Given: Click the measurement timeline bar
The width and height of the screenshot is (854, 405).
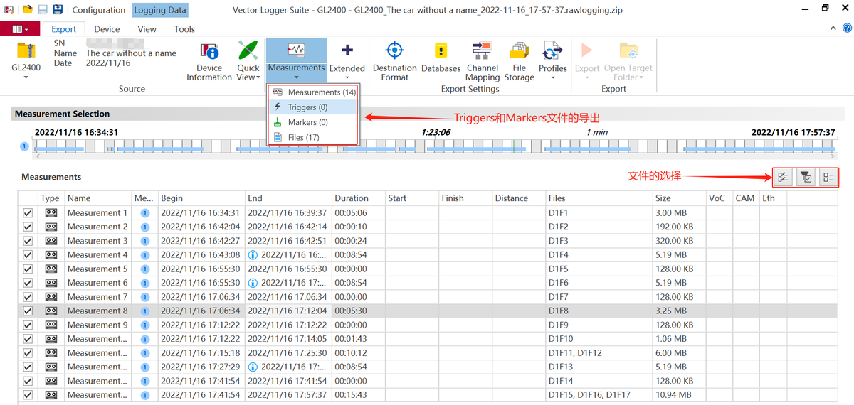Looking at the screenshot, I should (427, 146).
